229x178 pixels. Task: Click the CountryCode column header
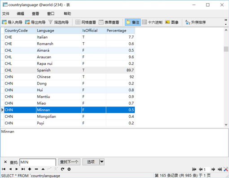[20, 31]
